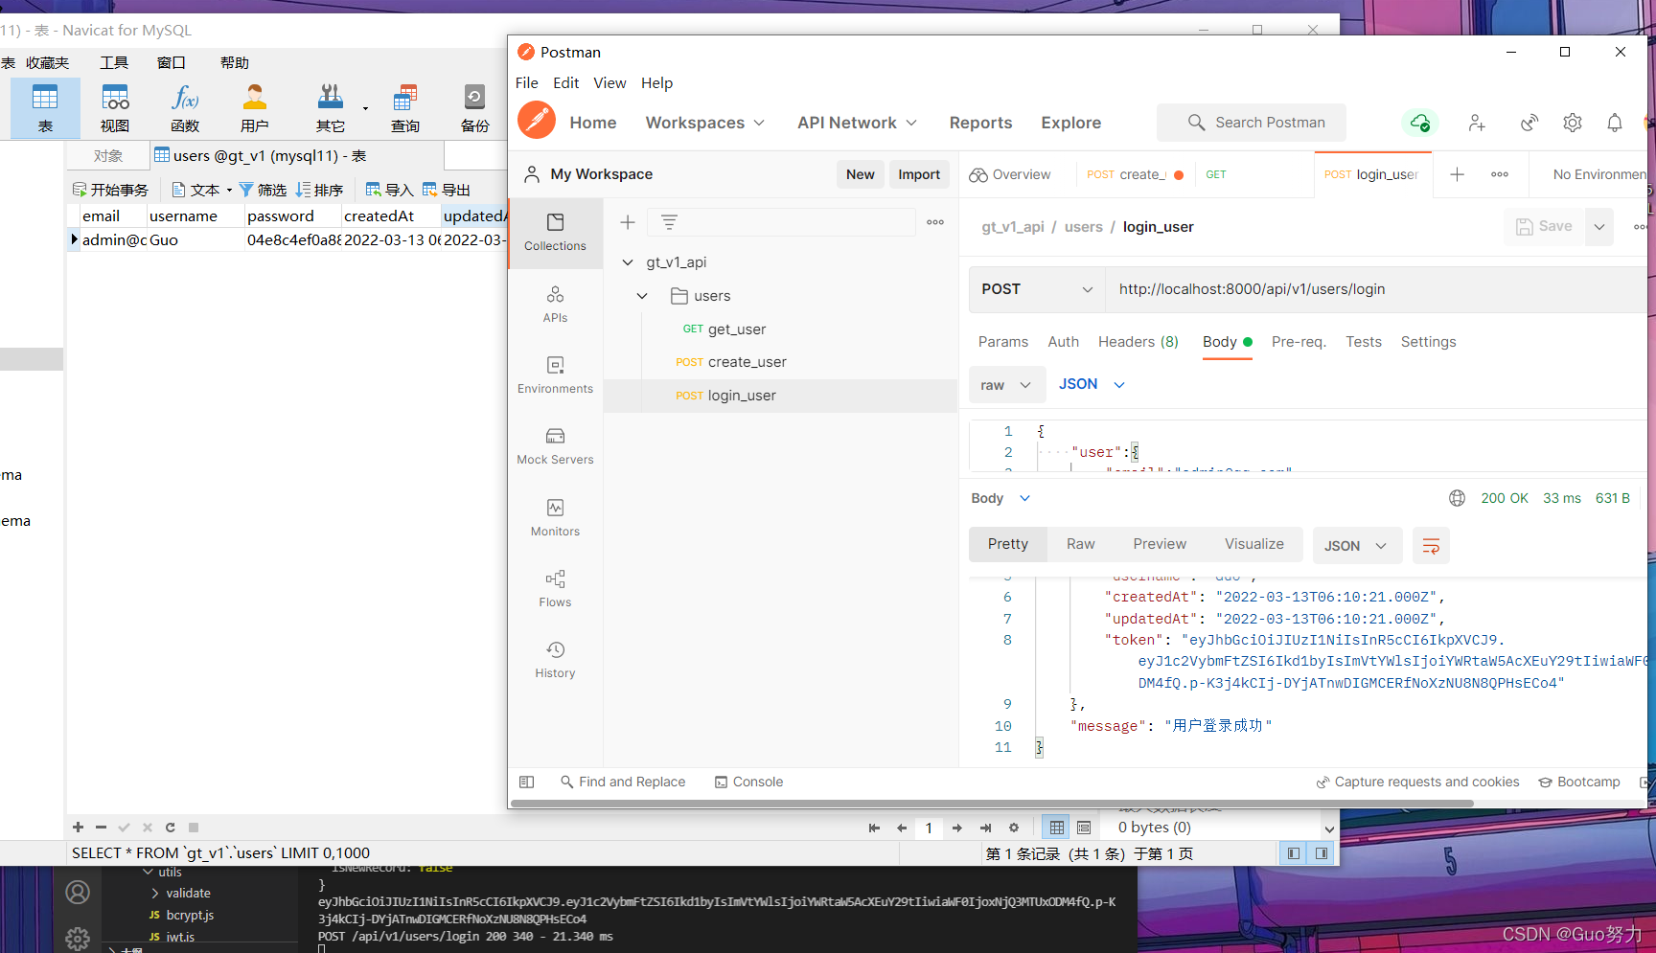Open Environments sidebar section
This screenshot has width=1656, height=953.
tap(555, 375)
